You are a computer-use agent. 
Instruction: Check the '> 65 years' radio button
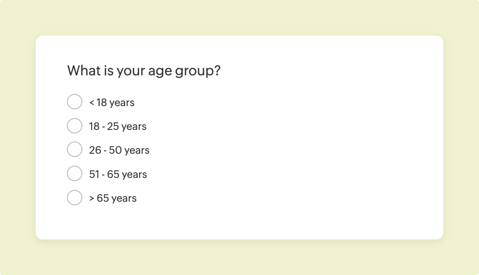tap(74, 198)
